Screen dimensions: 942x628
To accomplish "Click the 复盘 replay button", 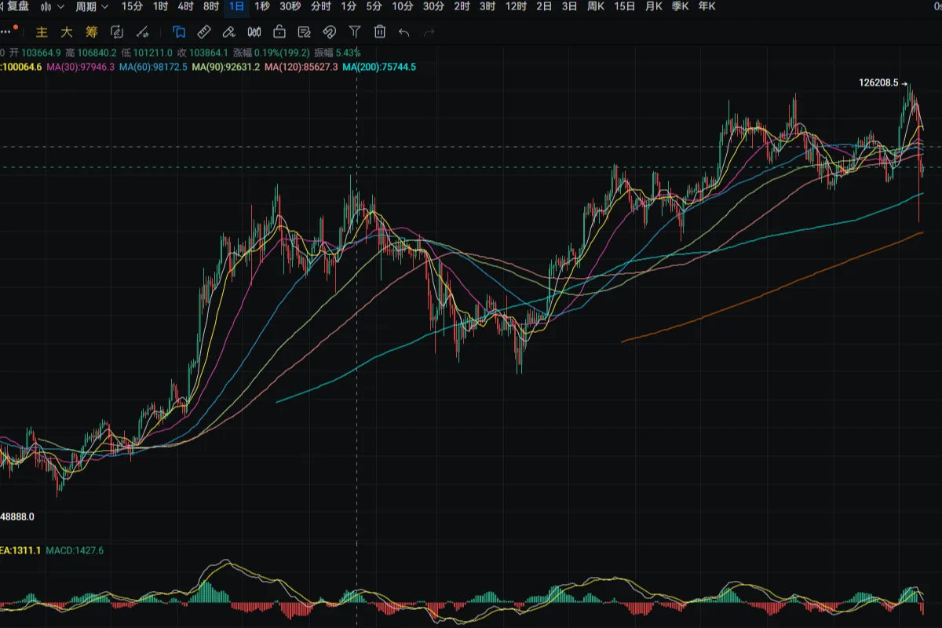I will tap(16, 7).
